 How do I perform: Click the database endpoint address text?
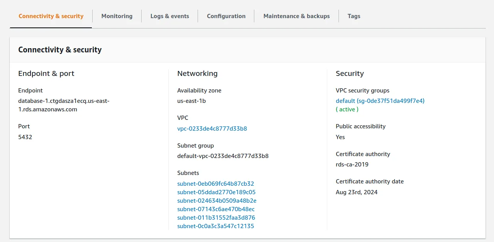pyautogui.click(x=64, y=105)
